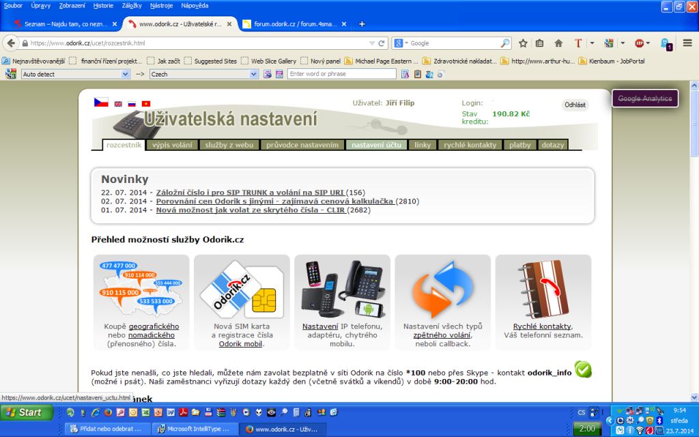Open the Firefox hamburger menu
This screenshot has height=437, width=699.
(687, 43)
